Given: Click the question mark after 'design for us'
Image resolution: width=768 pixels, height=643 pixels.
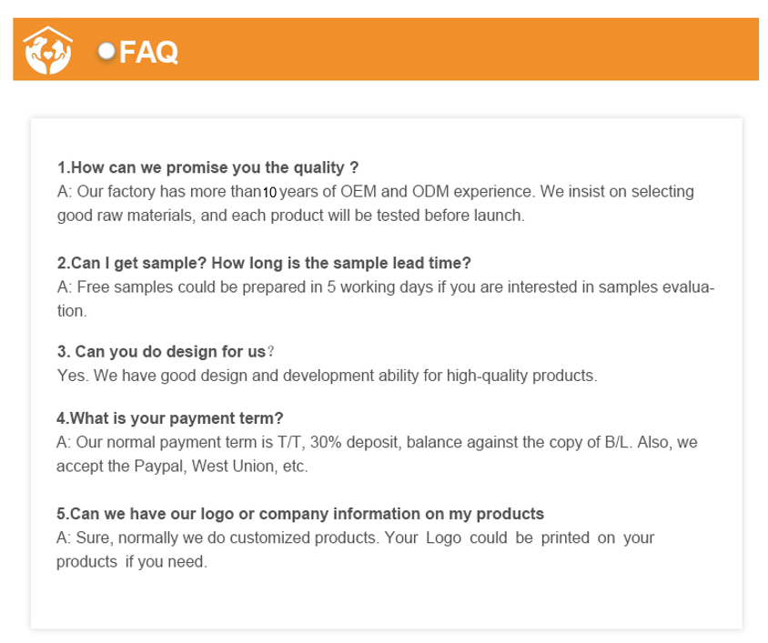Looking at the screenshot, I should coord(271,351).
